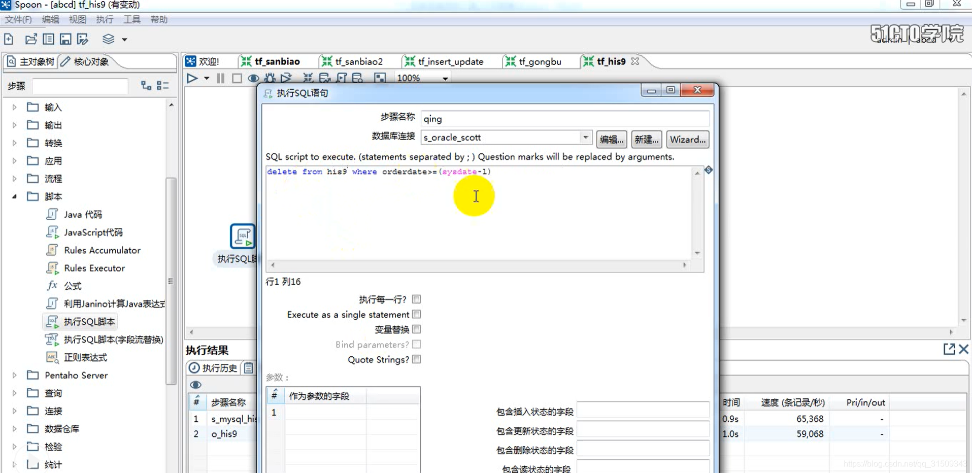Select the 执行SQL step icon on canvas

(x=243, y=236)
